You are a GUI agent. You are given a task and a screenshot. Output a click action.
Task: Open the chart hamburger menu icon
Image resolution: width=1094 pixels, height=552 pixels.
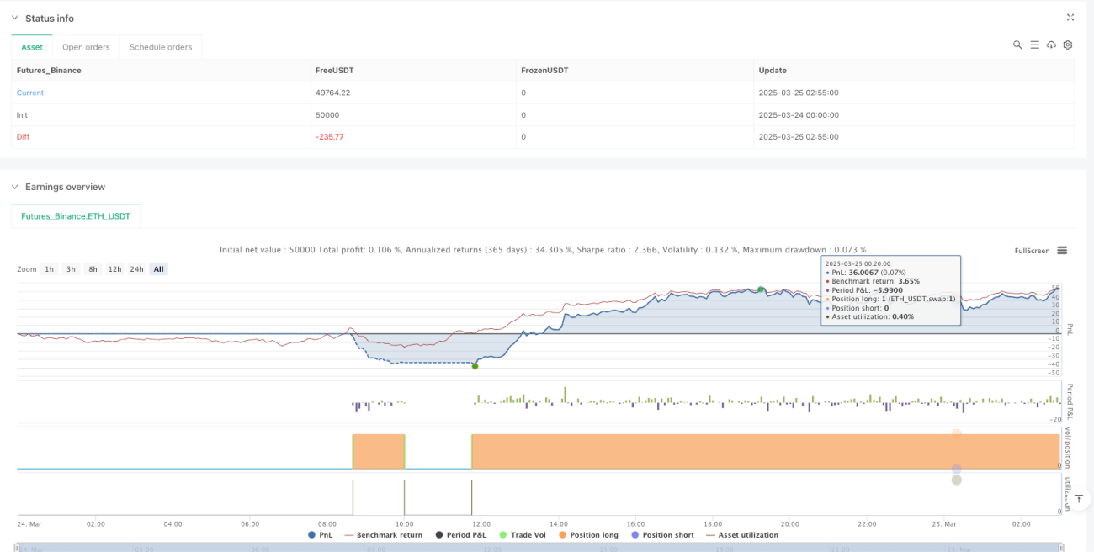[x=1062, y=250]
